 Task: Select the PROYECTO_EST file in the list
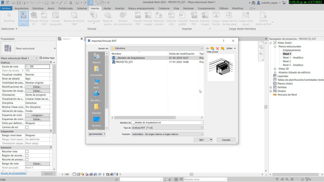(x=124, y=62)
